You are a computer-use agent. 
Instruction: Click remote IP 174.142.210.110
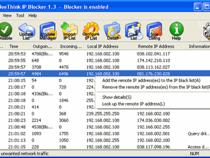coord(153,60)
